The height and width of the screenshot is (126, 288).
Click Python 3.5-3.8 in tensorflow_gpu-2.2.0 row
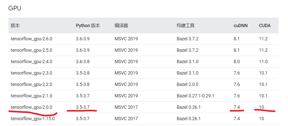pyautogui.click(x=83, y=84)
